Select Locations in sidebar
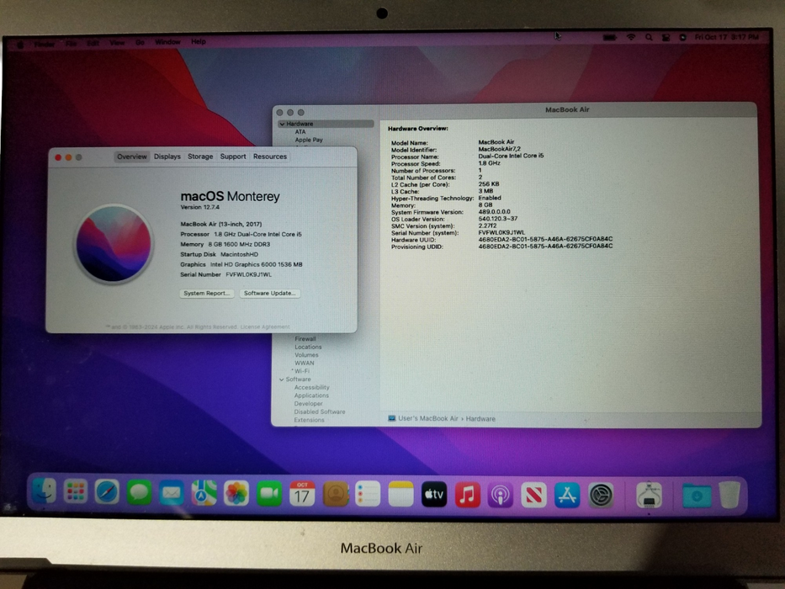 (x=309, y=347)
